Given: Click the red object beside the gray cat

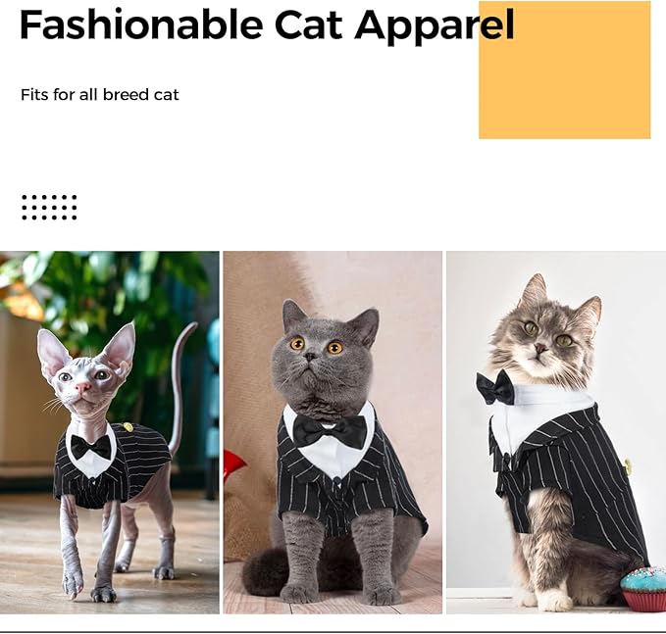Looking at the screenshot, I should [x=234, y=465].
